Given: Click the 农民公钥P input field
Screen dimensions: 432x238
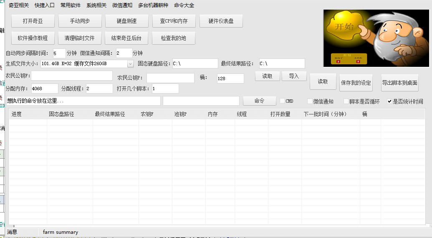Looking at the screenshot, I should coord(170,78).
